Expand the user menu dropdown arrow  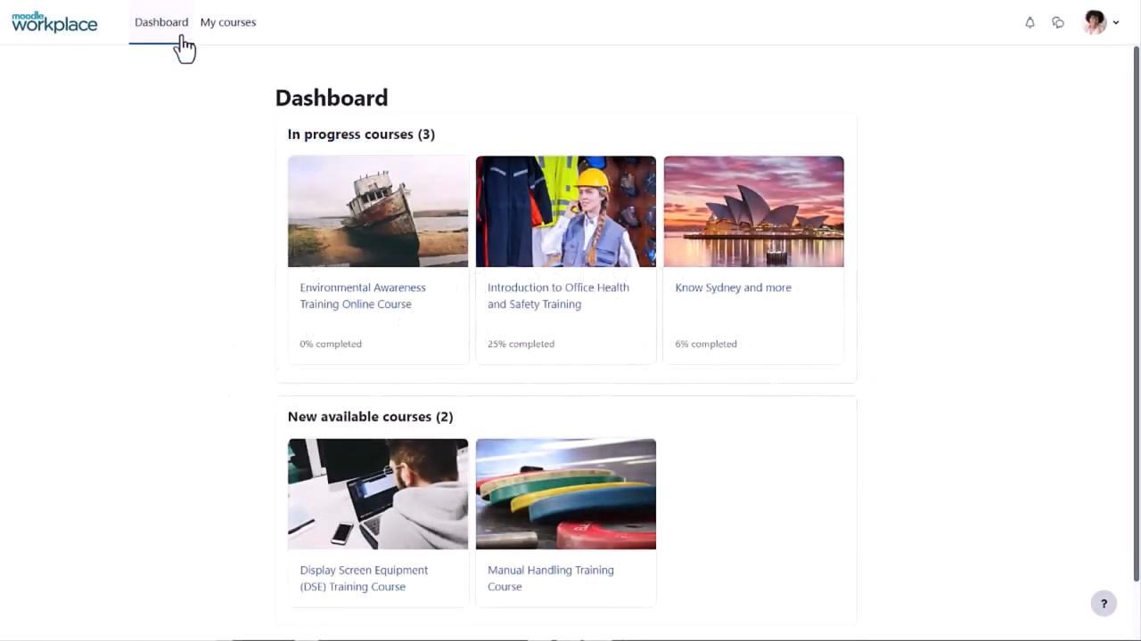tap(1116, 23)
